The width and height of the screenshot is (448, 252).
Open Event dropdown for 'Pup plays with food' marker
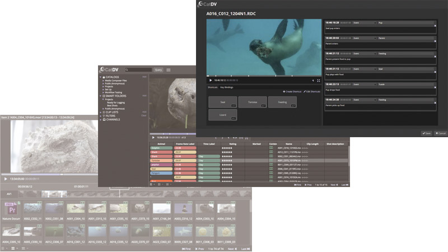365,69
